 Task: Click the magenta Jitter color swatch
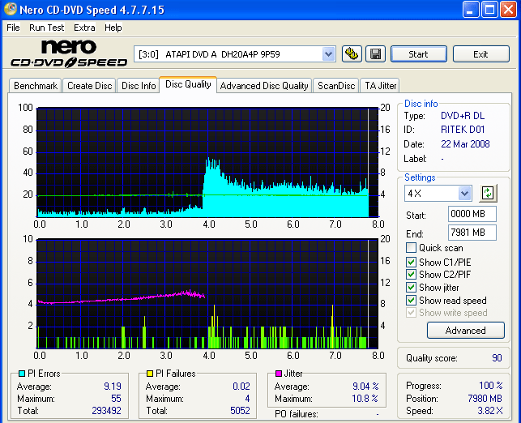[x=279, y=374]
